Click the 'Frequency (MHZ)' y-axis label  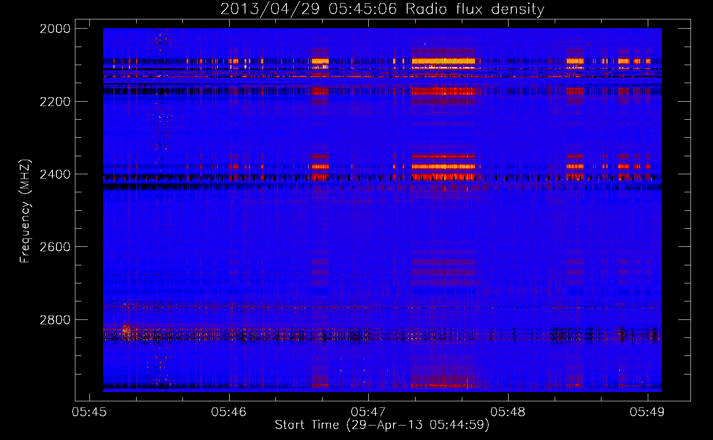(26, 211)
